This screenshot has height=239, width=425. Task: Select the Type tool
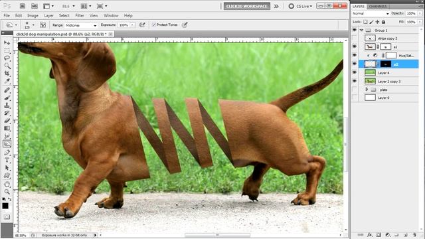7,160
